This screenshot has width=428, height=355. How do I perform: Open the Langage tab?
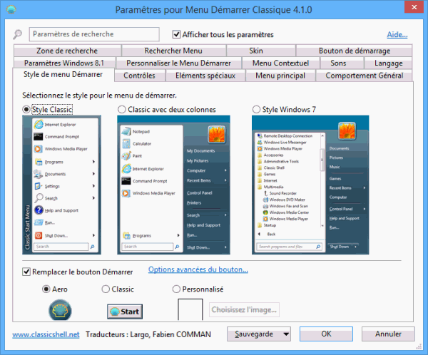coord(389,63)
